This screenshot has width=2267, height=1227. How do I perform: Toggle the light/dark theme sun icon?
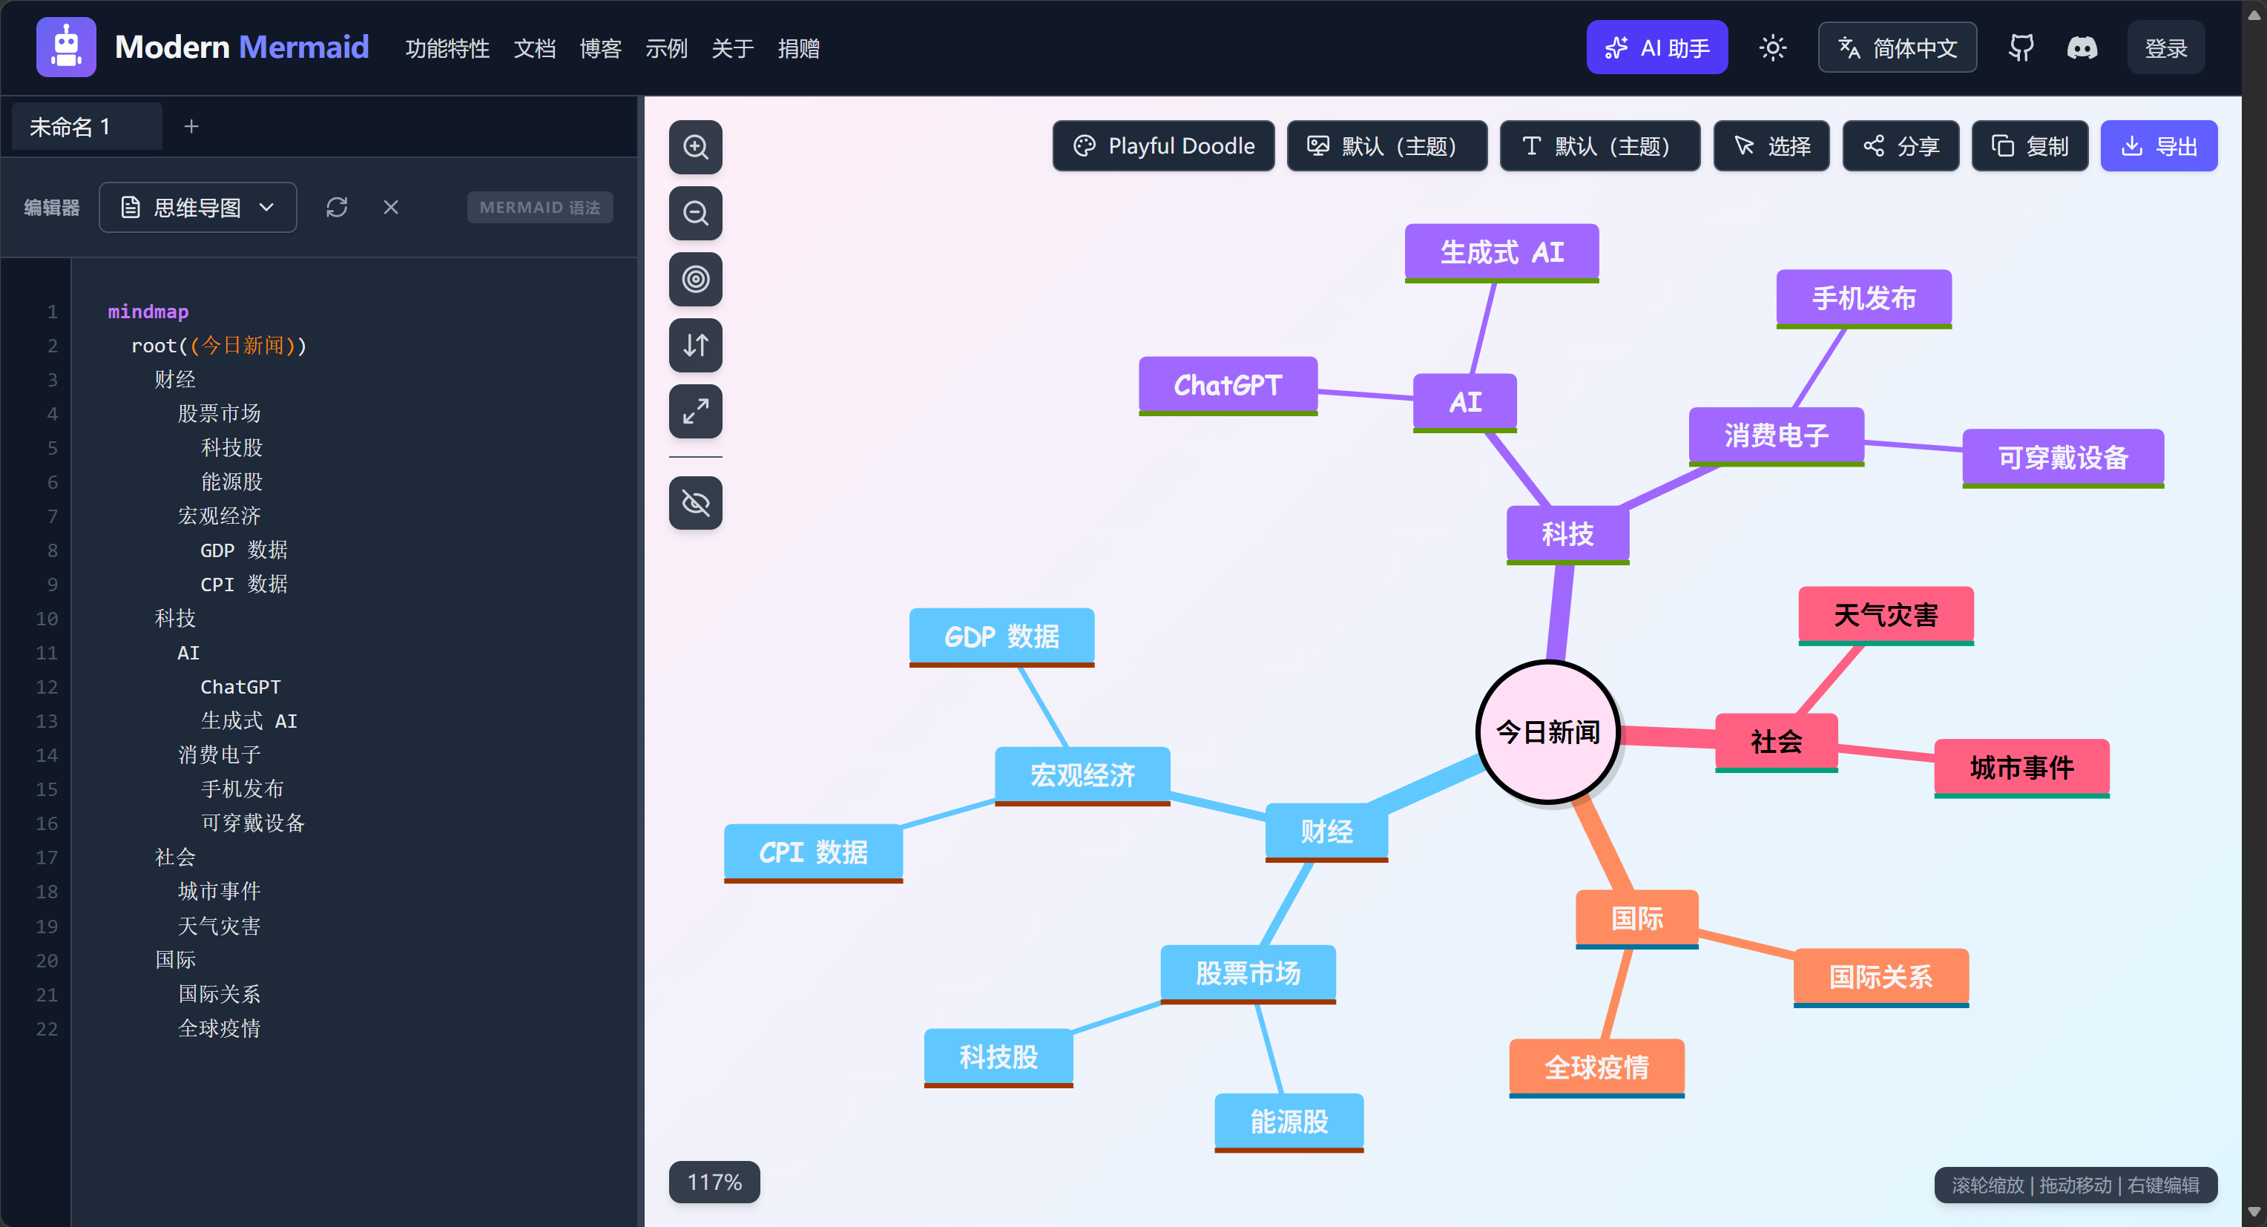click(1772, 47)
